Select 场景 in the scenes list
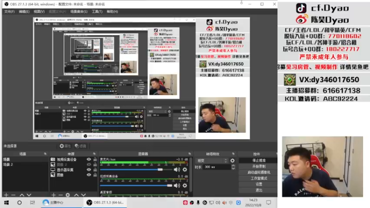This screenshot has height=208, width=370. click(25, 159)
